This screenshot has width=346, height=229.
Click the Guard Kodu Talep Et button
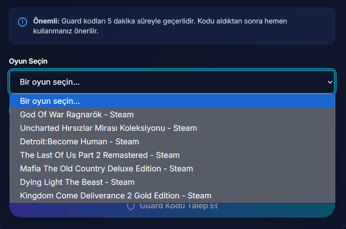click(x=172, y=210)
